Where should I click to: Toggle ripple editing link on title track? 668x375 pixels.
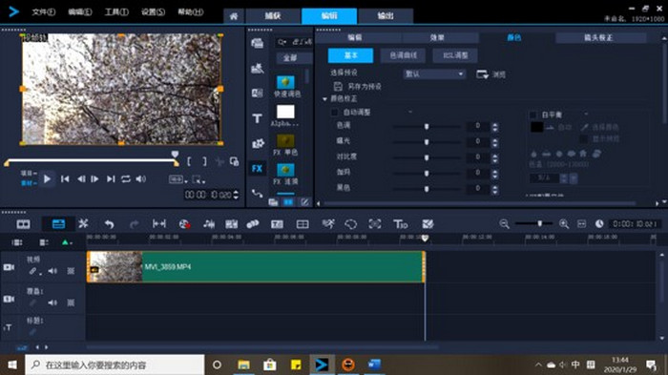pos(32,332)
